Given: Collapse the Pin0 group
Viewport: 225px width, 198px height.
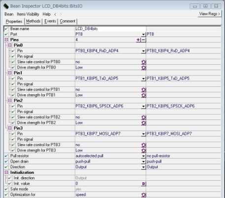Looking at the screenshot, I should tap(10, 45).
